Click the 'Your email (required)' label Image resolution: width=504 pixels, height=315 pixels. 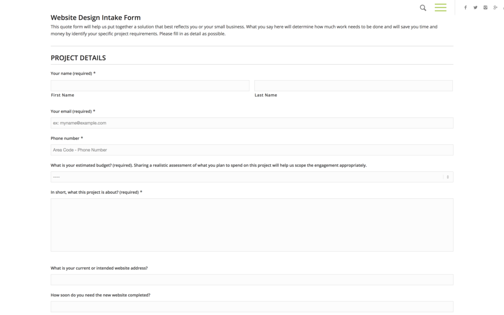(71, 112)
